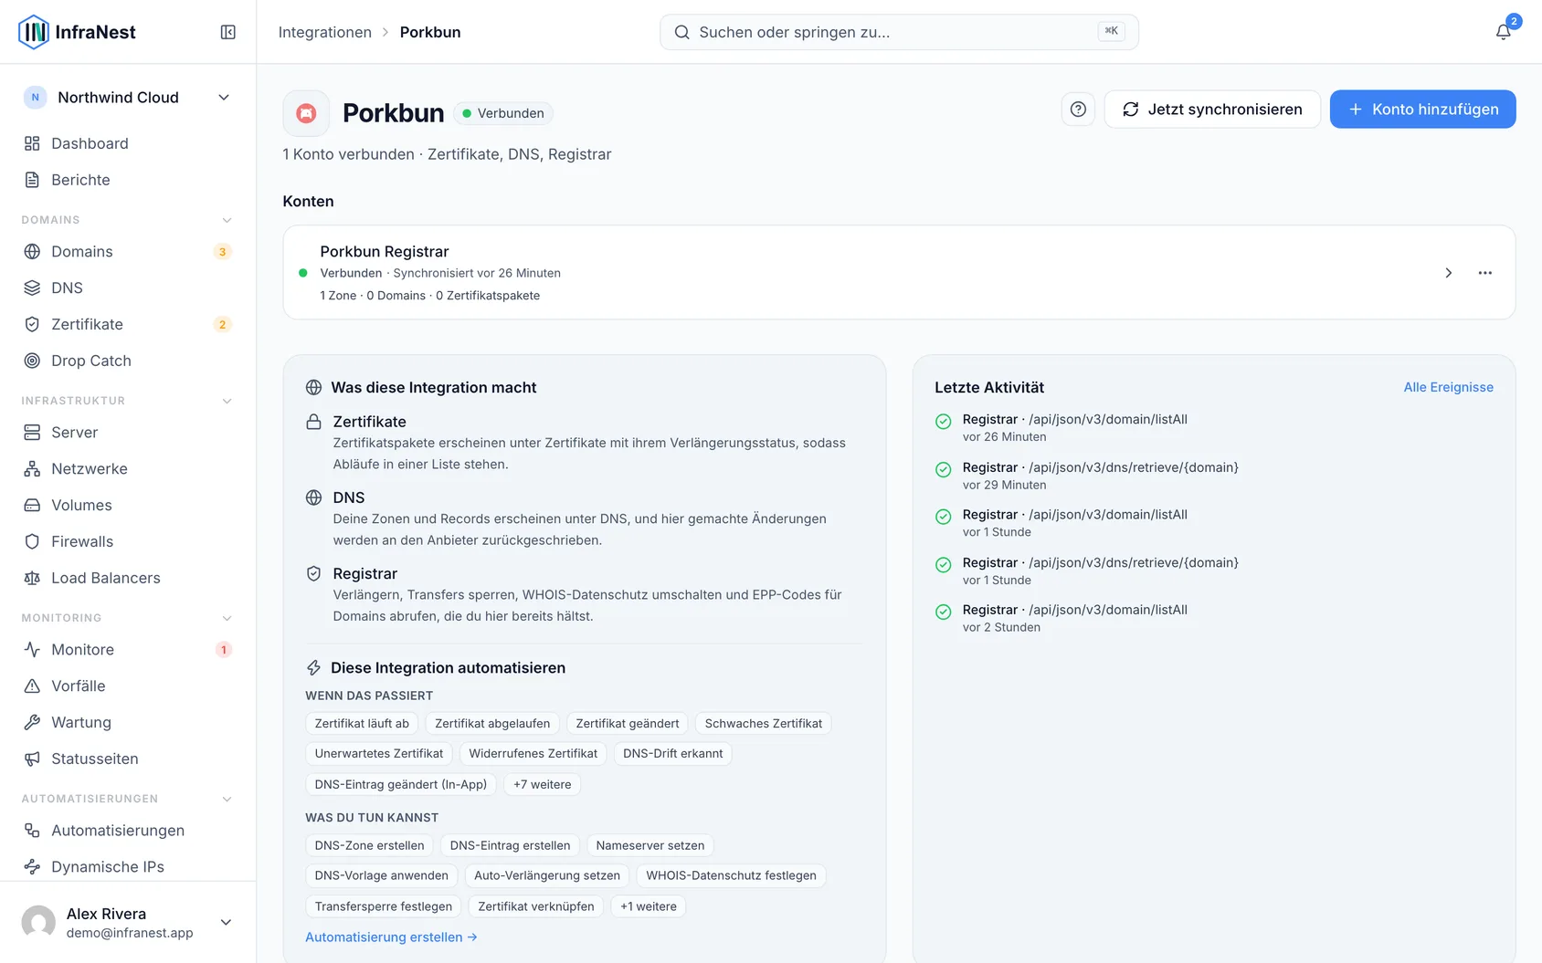Click Alex Rivera's avatar picture
The image size is (1542, 963).
coord(38,922)
